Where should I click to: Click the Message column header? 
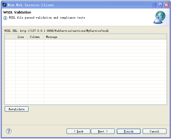105,37
